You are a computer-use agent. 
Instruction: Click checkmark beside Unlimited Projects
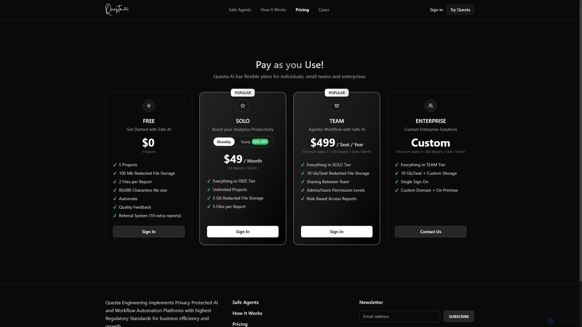coord(209,190)
